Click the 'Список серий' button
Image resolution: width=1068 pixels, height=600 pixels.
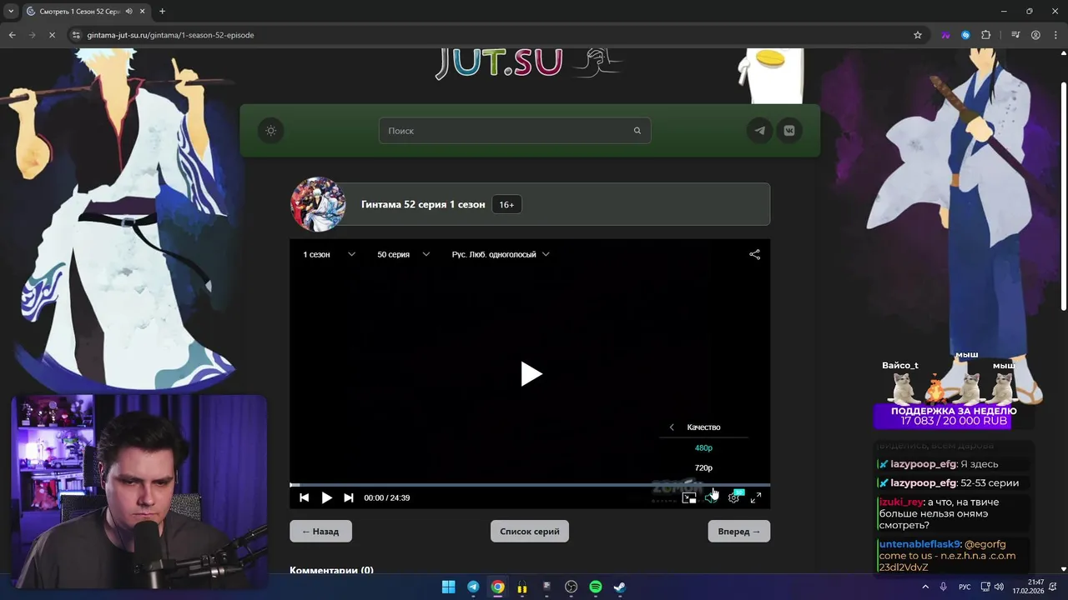coord(530,531)
